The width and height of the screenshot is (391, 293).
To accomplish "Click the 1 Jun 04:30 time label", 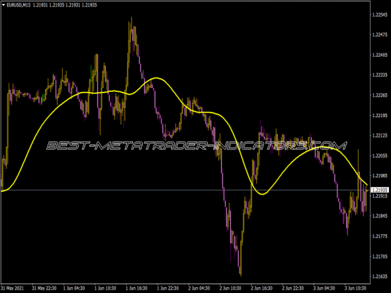I will coord(75,287).
